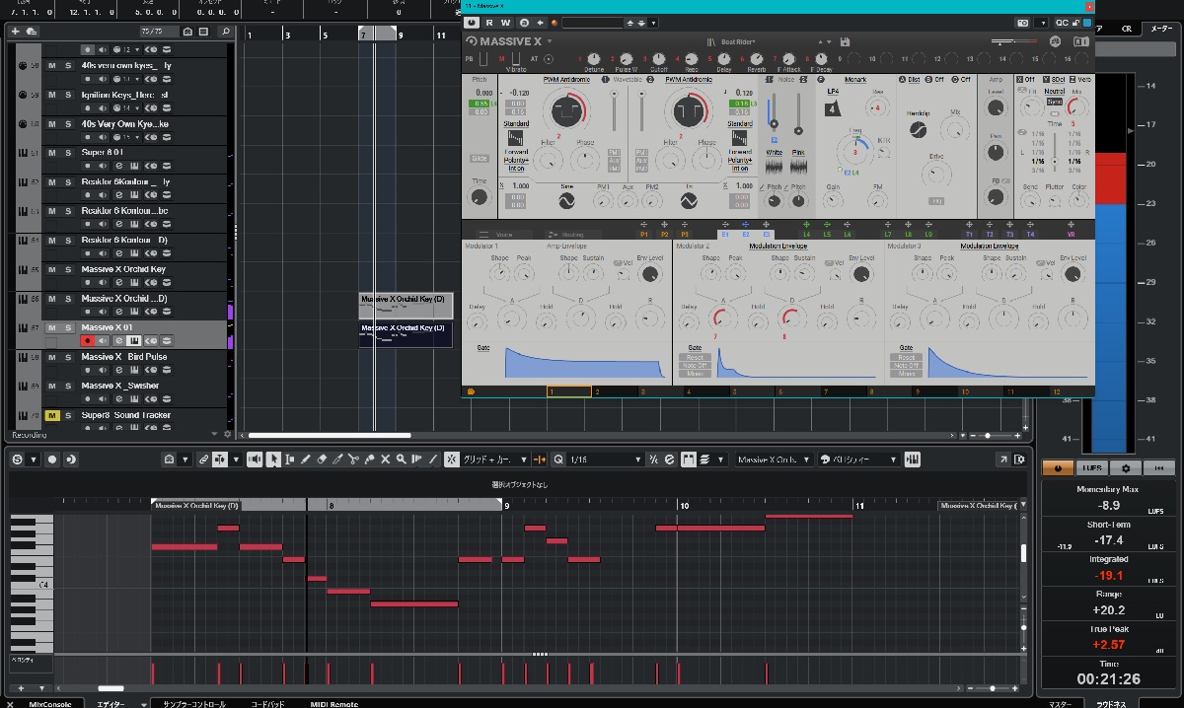Viewport: 1184px width, 708px height.
Task: Open the snap type grid dropdown
Action: tap(493, 460)
